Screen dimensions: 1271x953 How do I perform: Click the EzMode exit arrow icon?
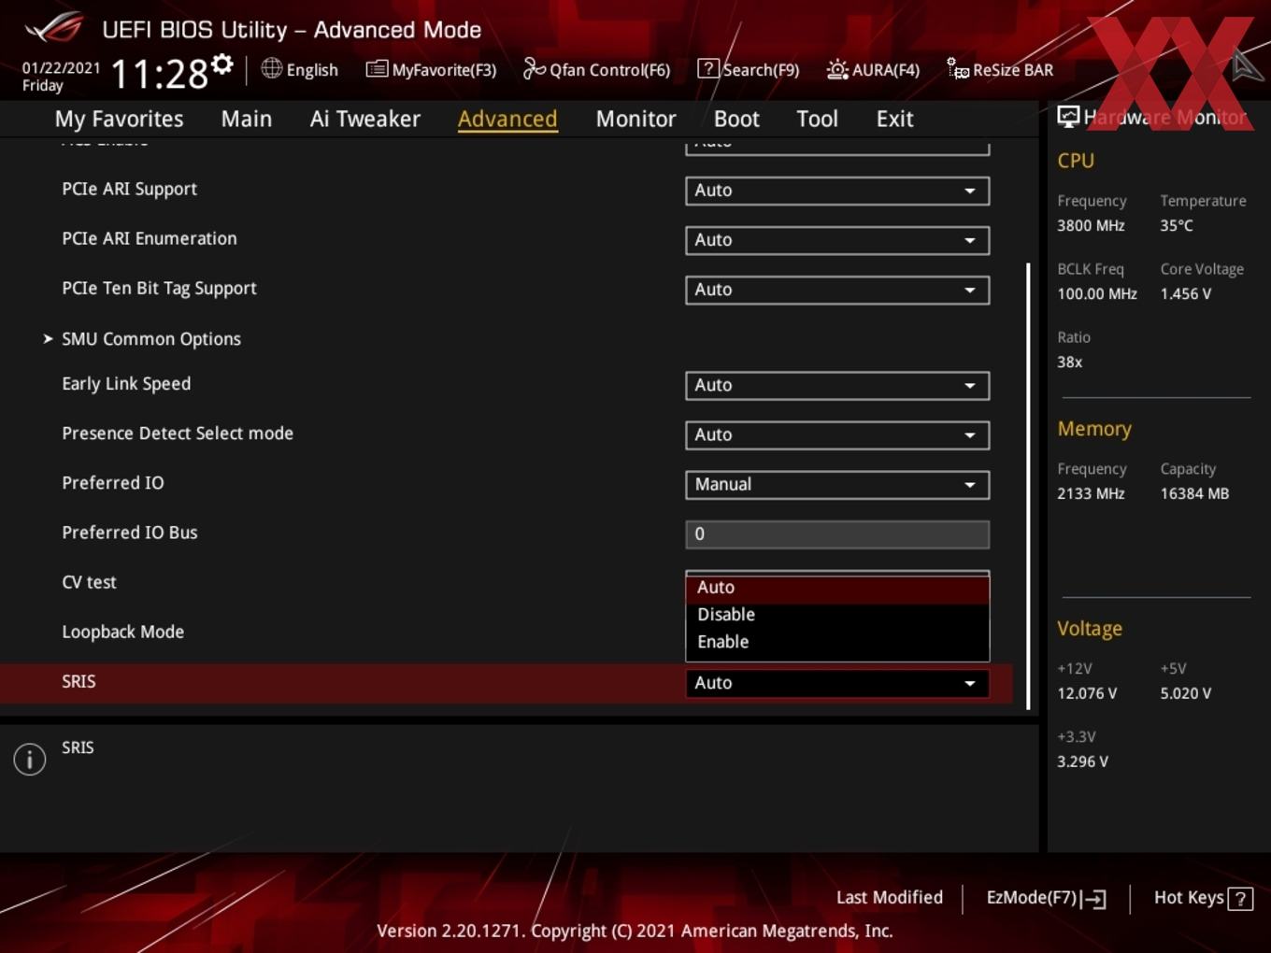tap(1094, 899)
